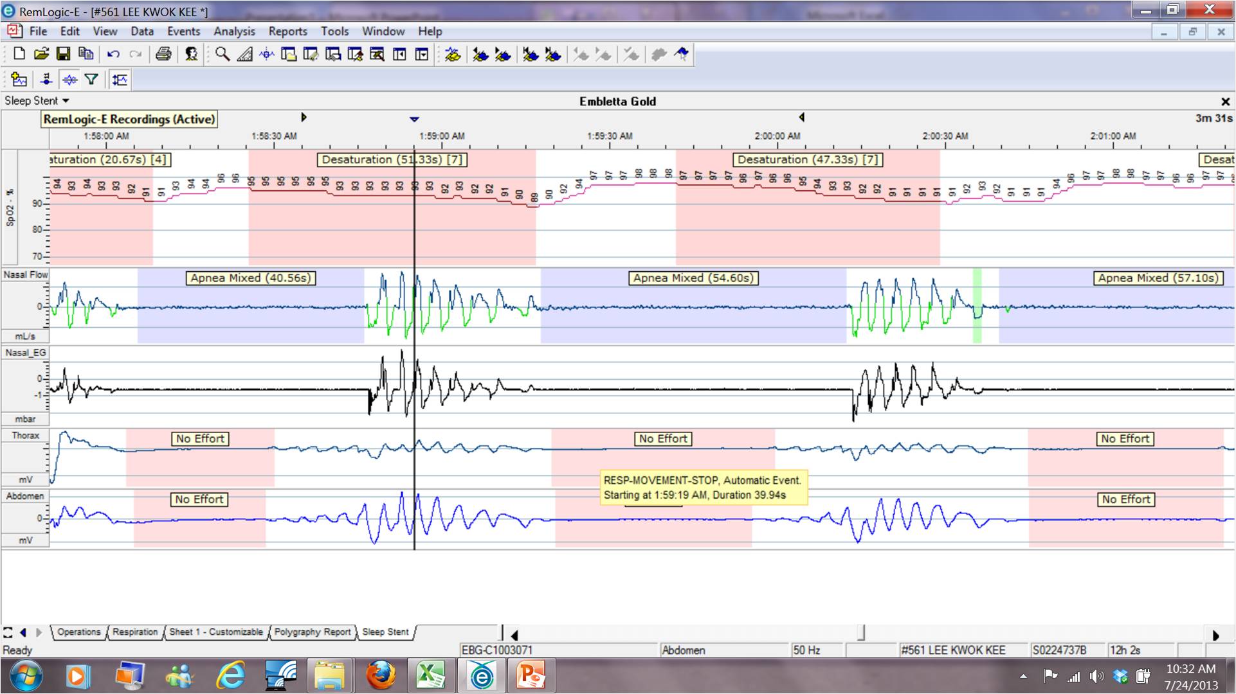The image size is (1236, 694).
Task: Select the ruler measure tool
Action: [x=244, y=55]
